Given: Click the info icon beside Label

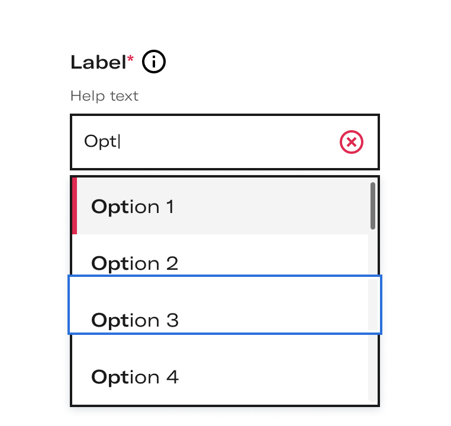Looking at the screenshot, I should [154, 62].
